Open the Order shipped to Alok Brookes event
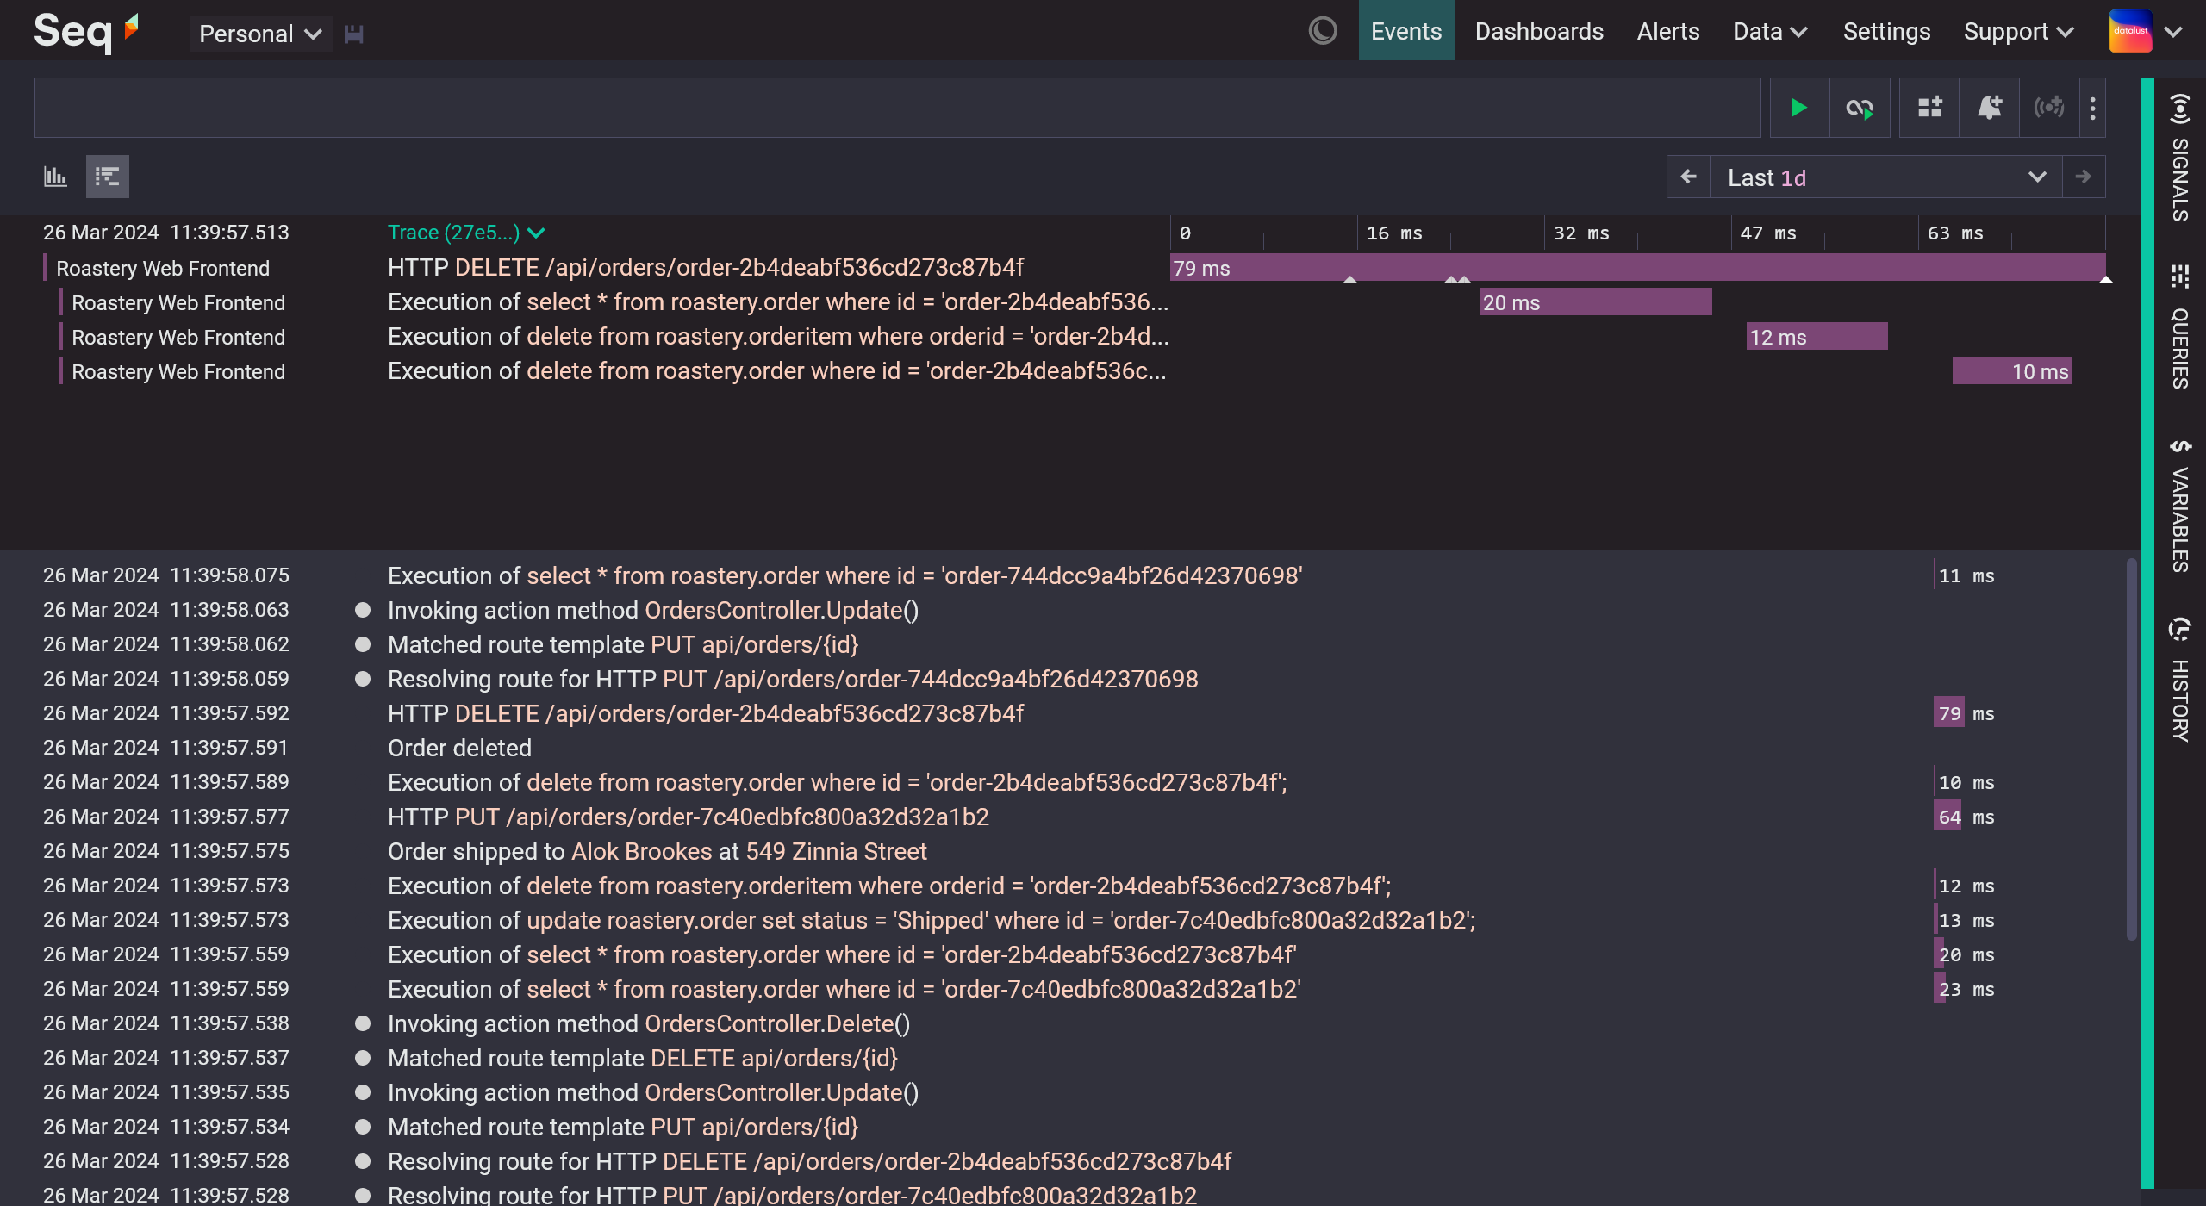This screenshot has width=2206, height=1206. coord(657,851)
